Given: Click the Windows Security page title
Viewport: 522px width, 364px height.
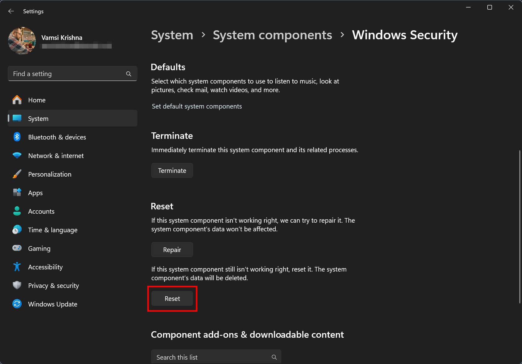Looking at the screenshot, I should 405,35.
